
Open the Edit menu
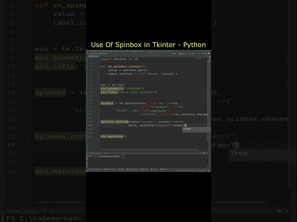[96, 51]
